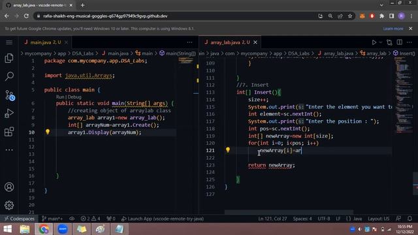Open the Explorer view in activity bar
Screen dimensions: 418x235
coord(9,58)
